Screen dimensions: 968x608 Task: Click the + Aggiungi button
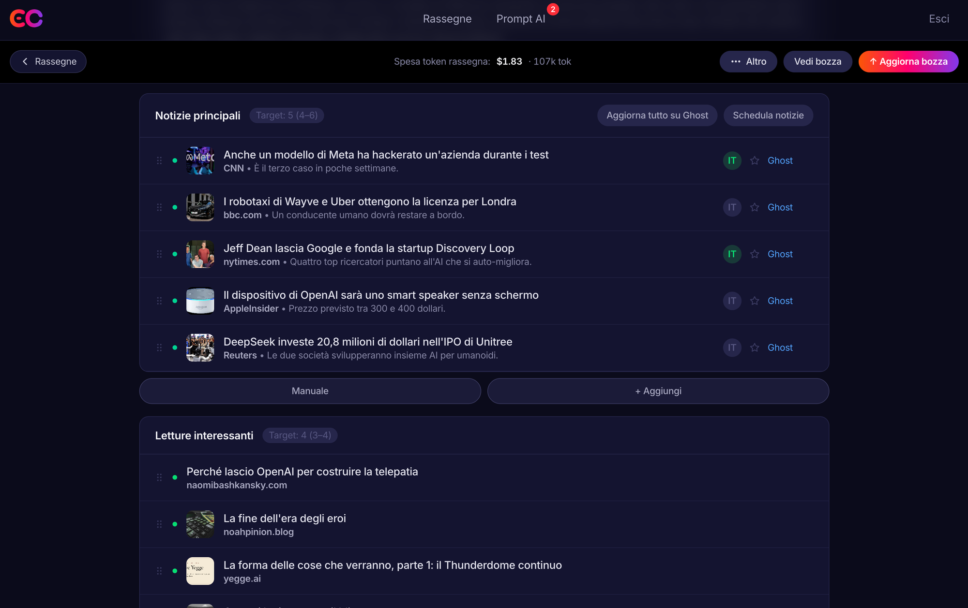click(x=658, y=391)
